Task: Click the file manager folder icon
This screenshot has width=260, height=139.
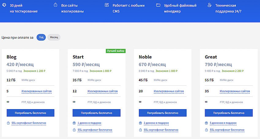Action: coord(158,5)
